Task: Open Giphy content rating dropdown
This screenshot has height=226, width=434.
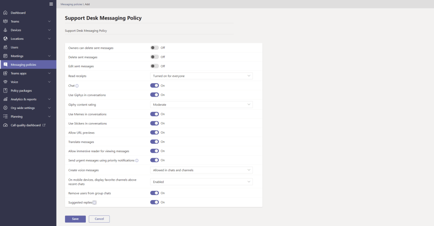Action: 202,104
